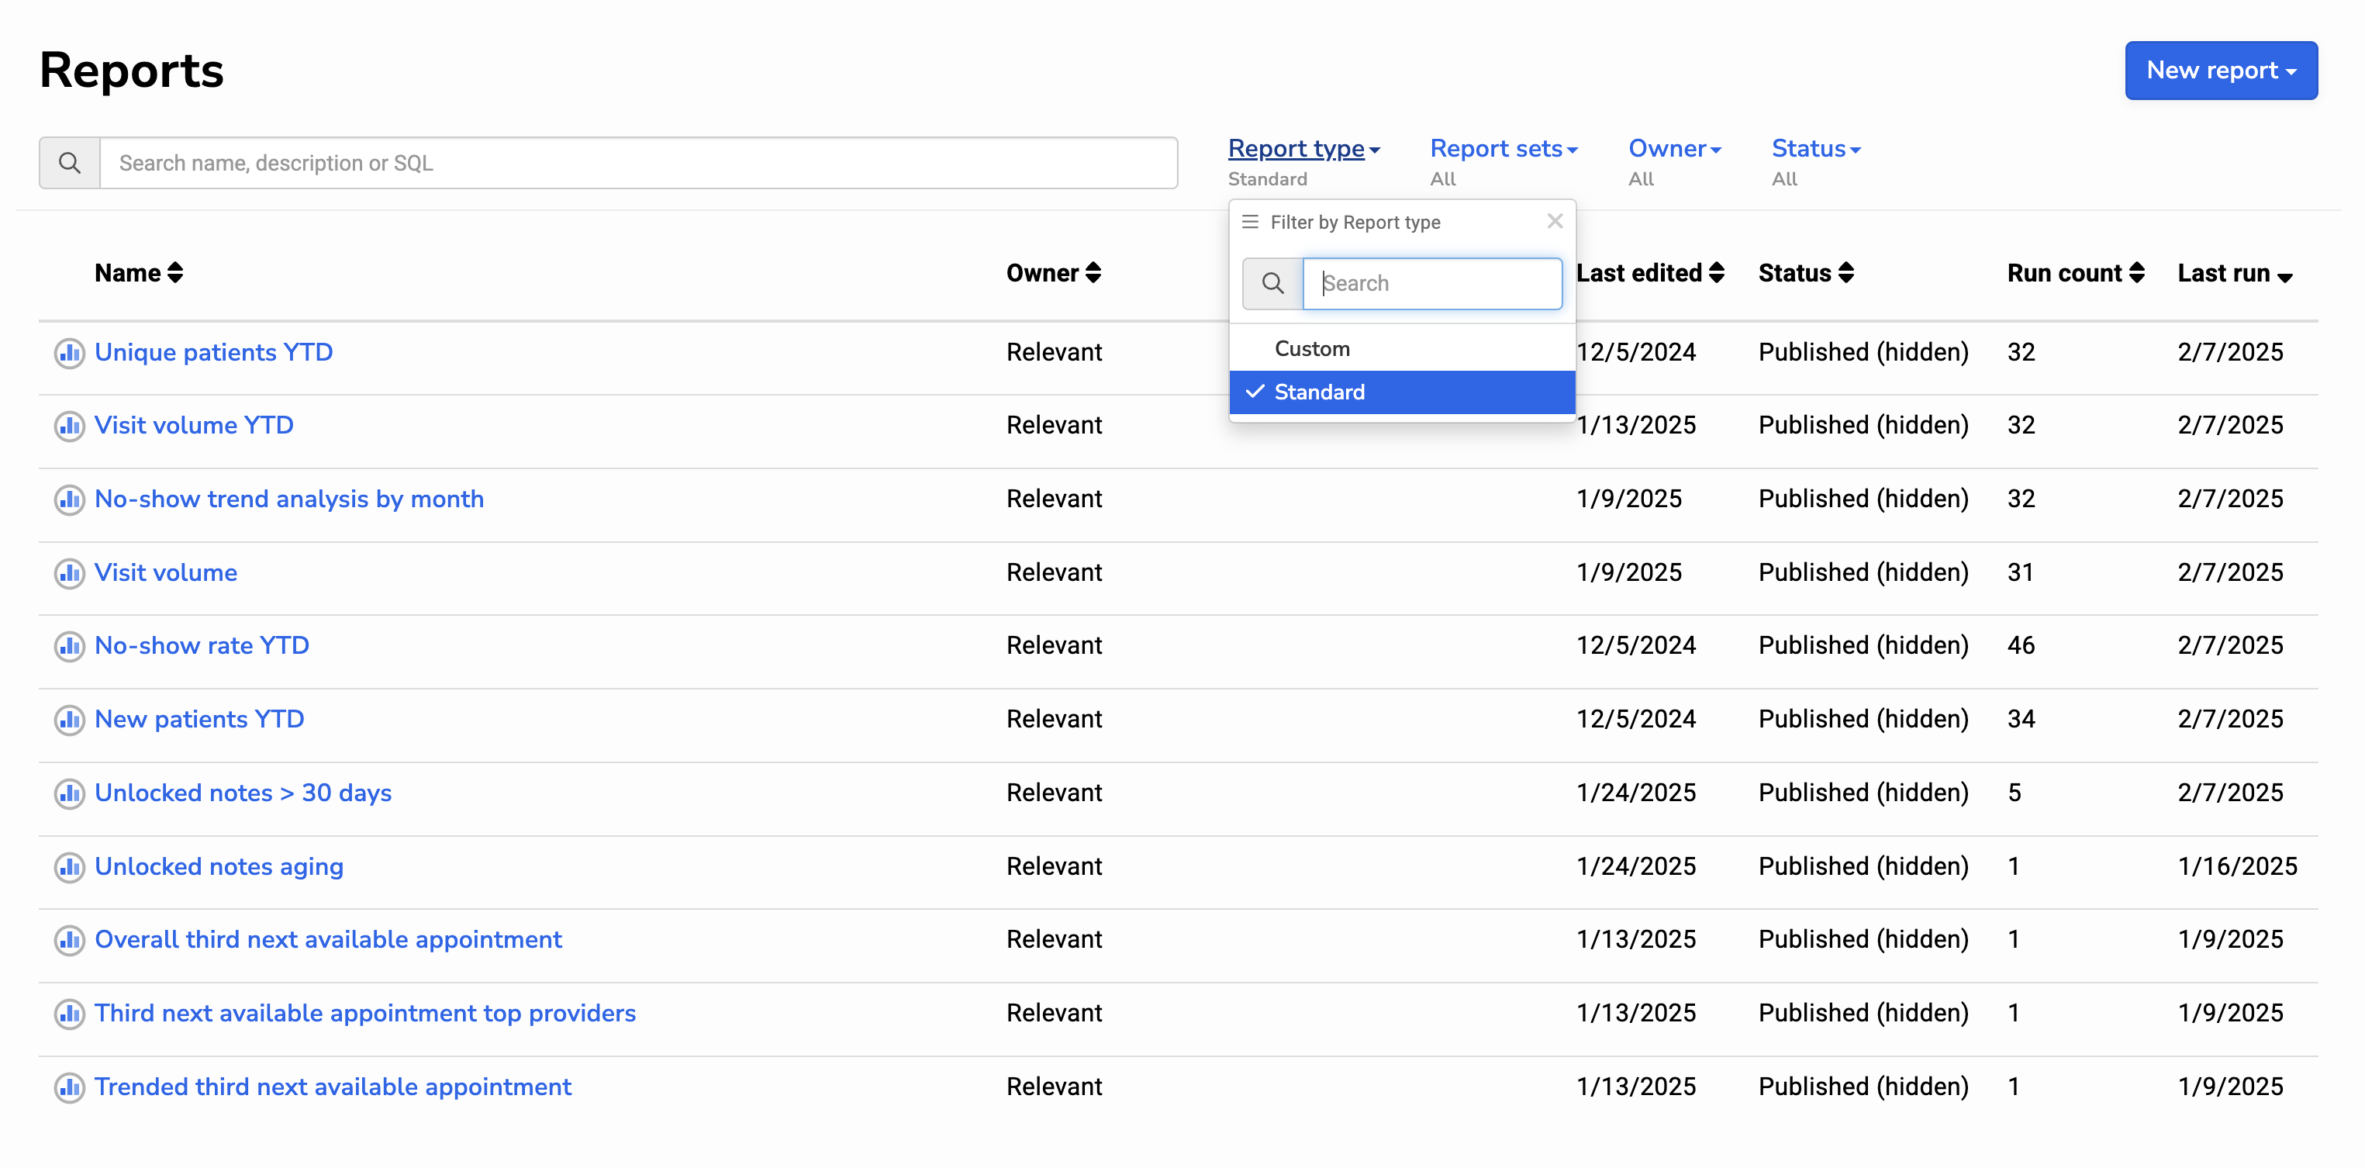Open the No-show trend analysis by month report
Viewport: 2365px width, 1168px height.
click(x=289, y=499)
